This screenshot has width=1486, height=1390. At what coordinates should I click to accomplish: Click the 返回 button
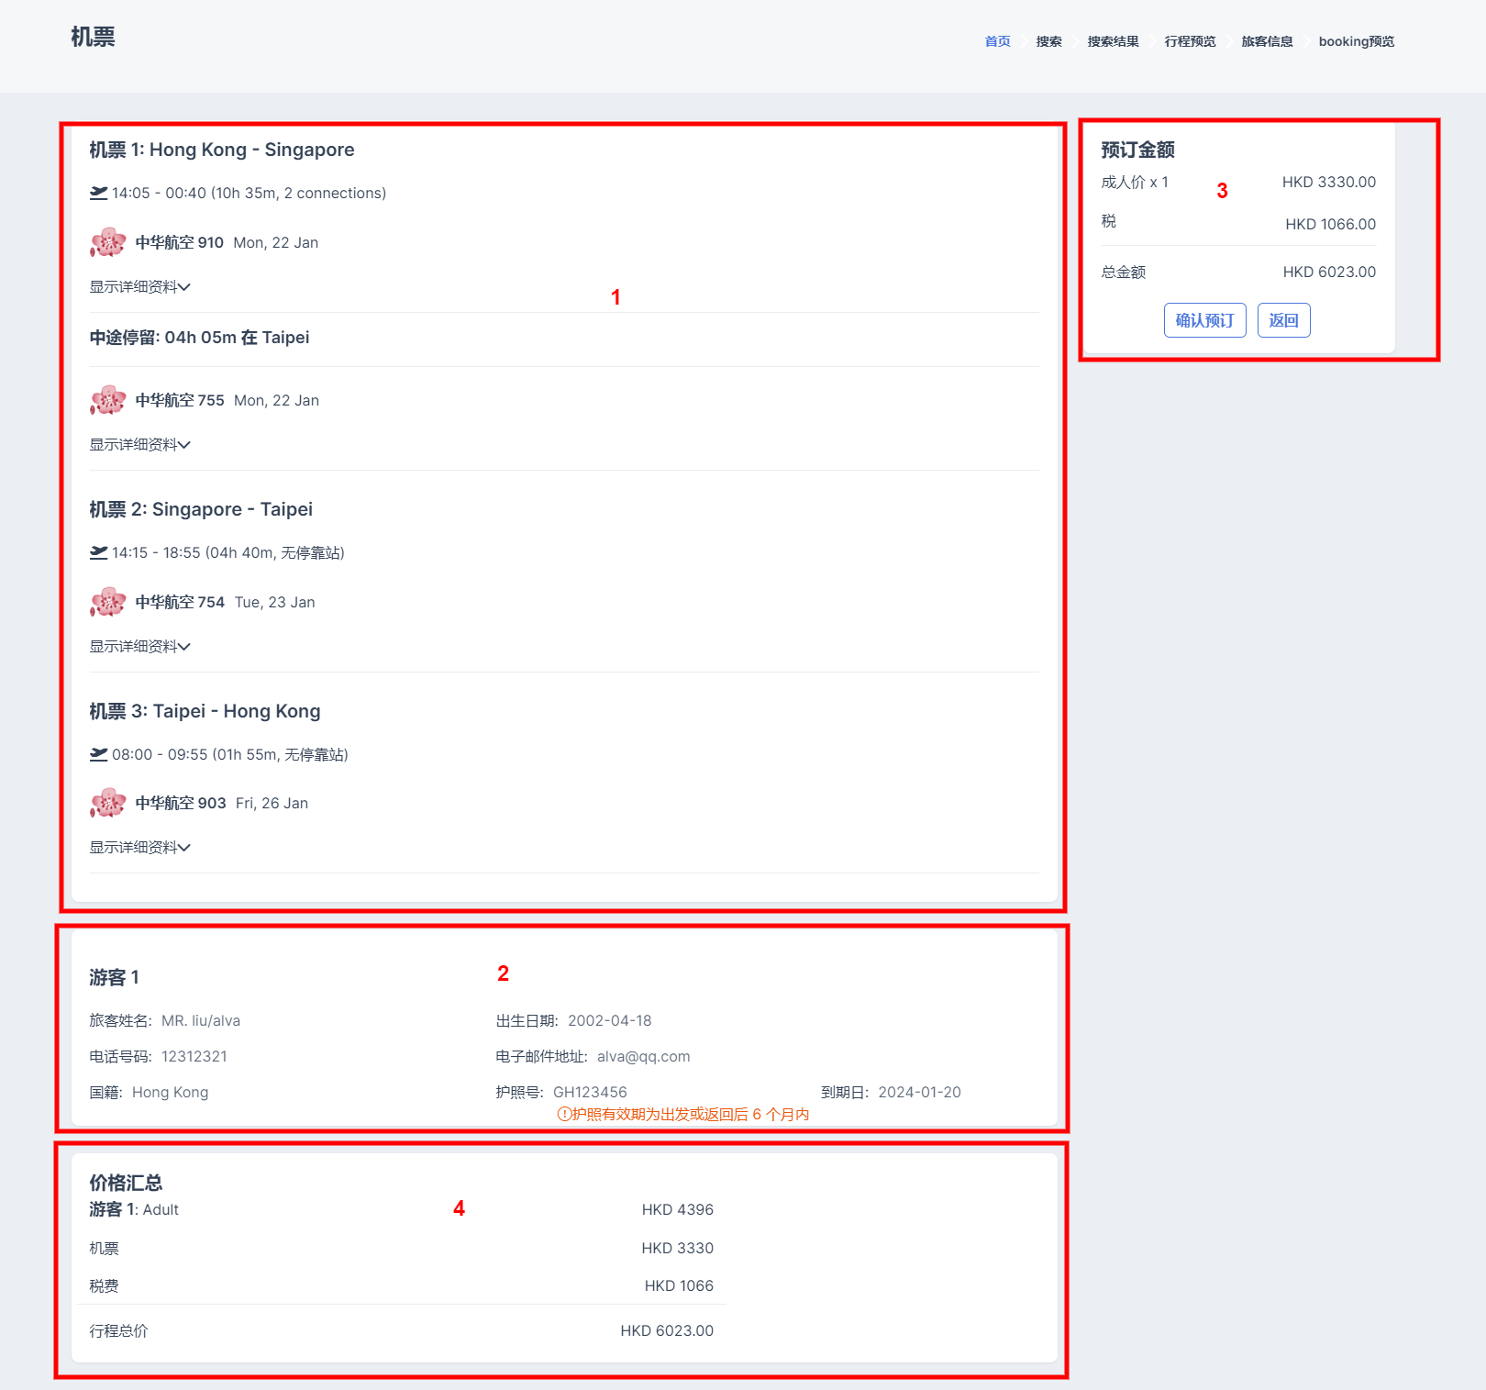(1283, 320)
